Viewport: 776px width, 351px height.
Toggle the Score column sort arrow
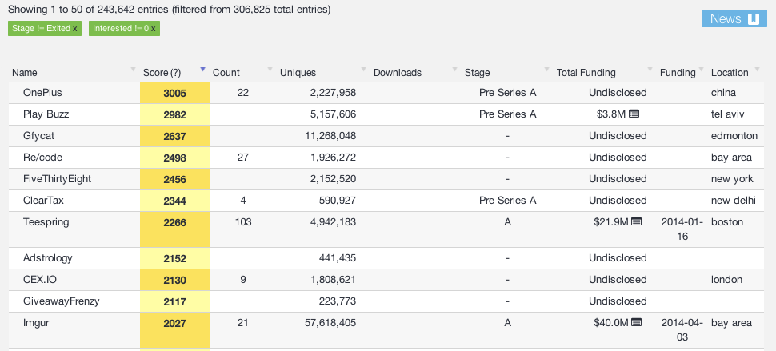202,70
